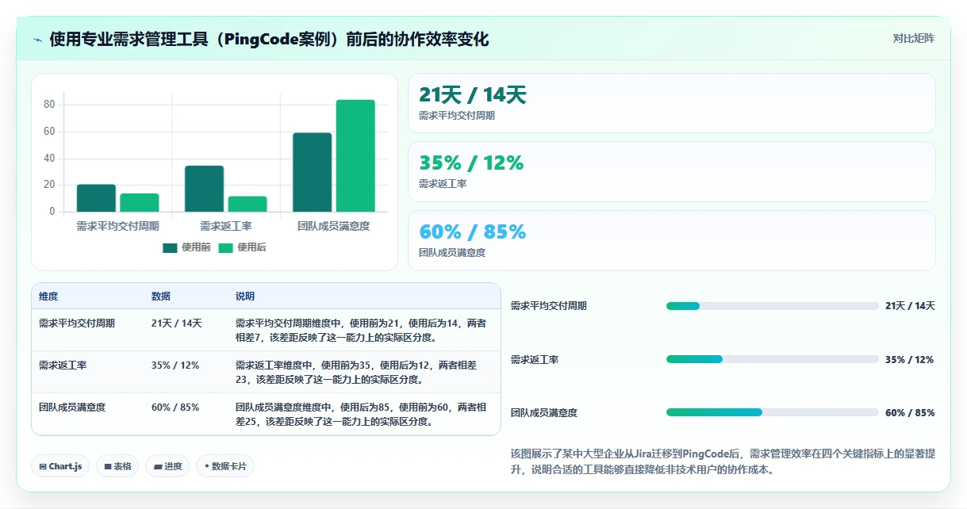Click the 对比矩阵 label in header
This screenshot has width=967, height=509.
(914, 38)
